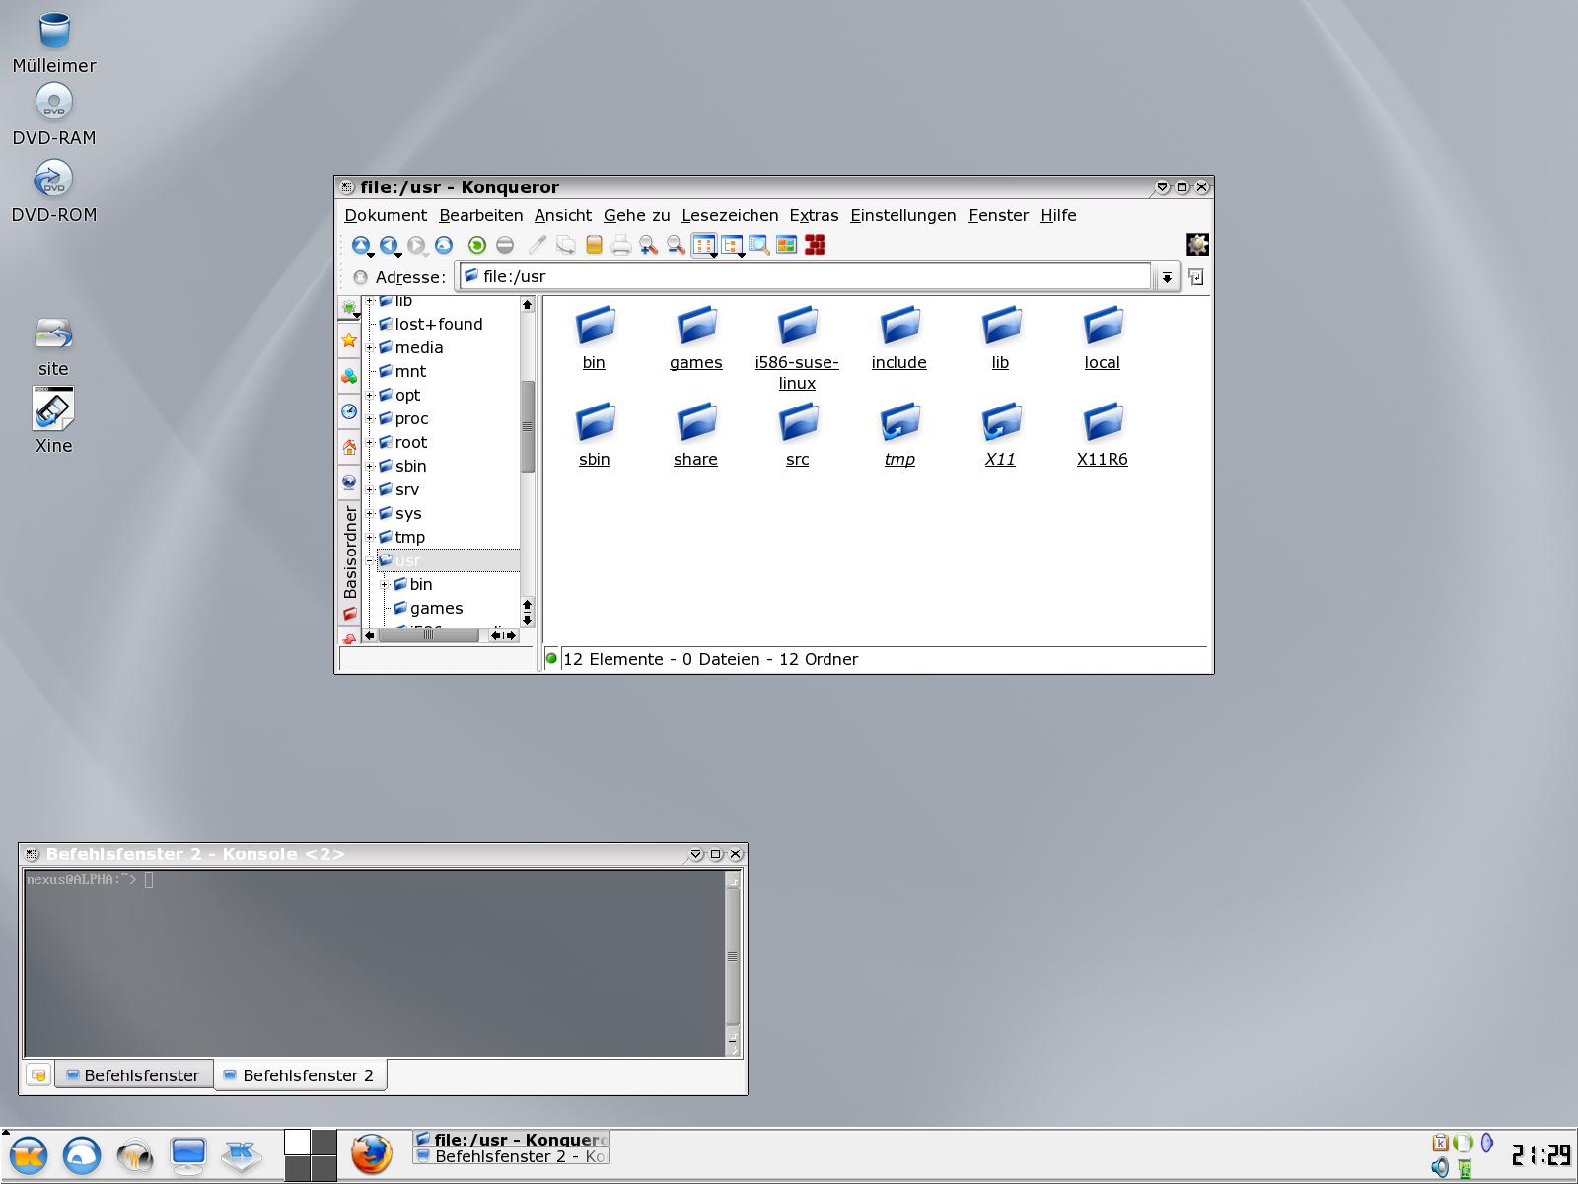Image resolution: width=1578 pixels, height=1184 pixels.
Task: Click the find-file magnifier toolbar icon
Action: pos(758,246)
